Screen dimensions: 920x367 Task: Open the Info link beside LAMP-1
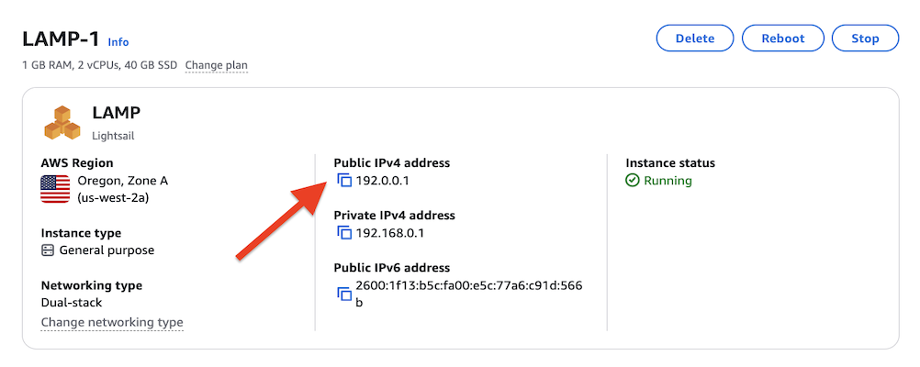pos(118,42)
